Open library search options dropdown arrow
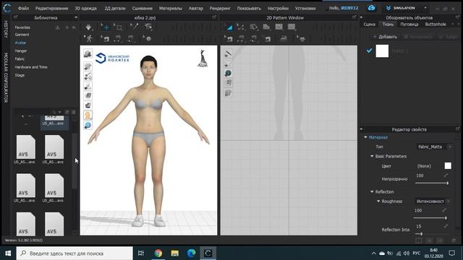Viewport: 463px width, 260px height. pos(59,113)
